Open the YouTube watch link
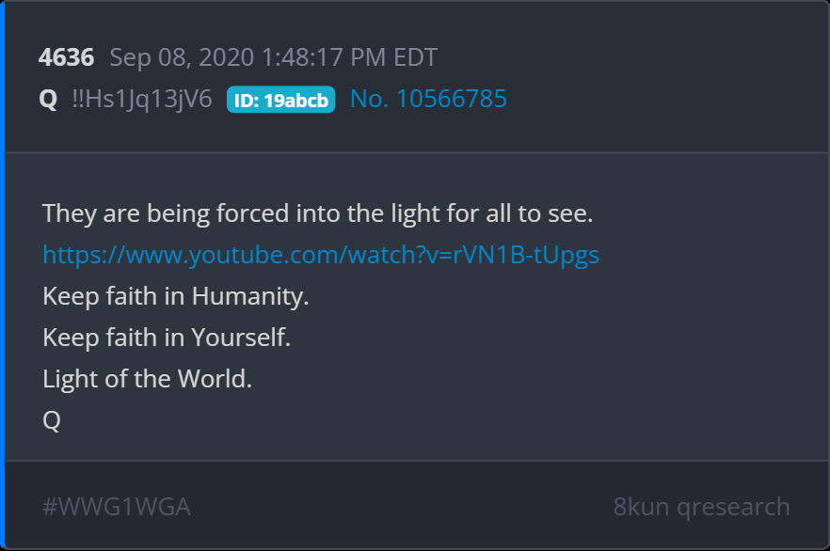This screenshot has width=830, height=551. 321,255
